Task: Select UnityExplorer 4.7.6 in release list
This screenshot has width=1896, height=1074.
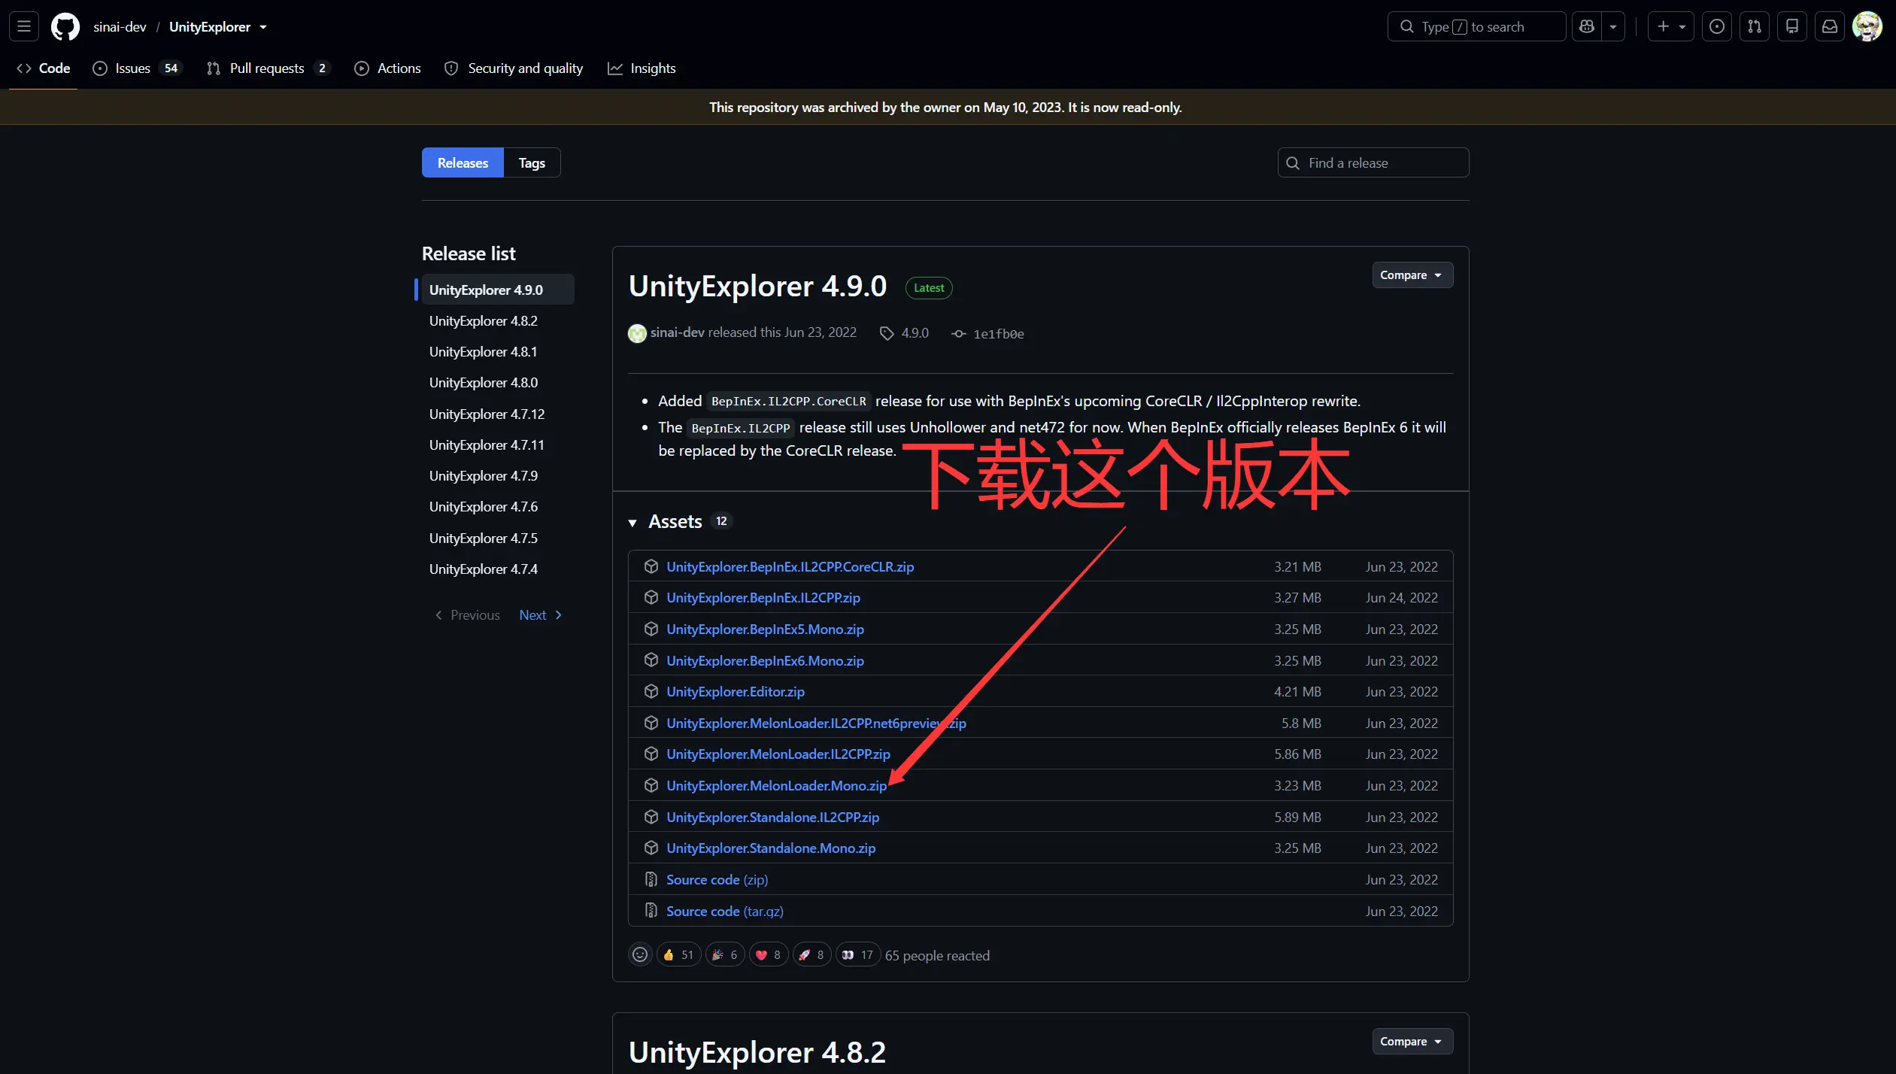Action: [498, 507]
